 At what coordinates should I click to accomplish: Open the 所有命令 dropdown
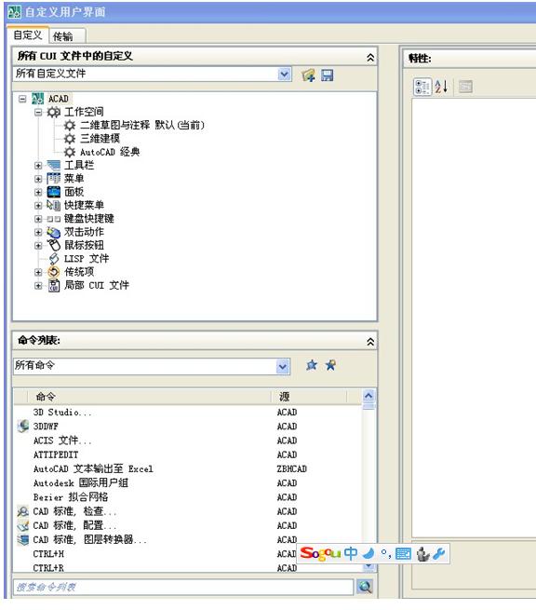point(283,366)
